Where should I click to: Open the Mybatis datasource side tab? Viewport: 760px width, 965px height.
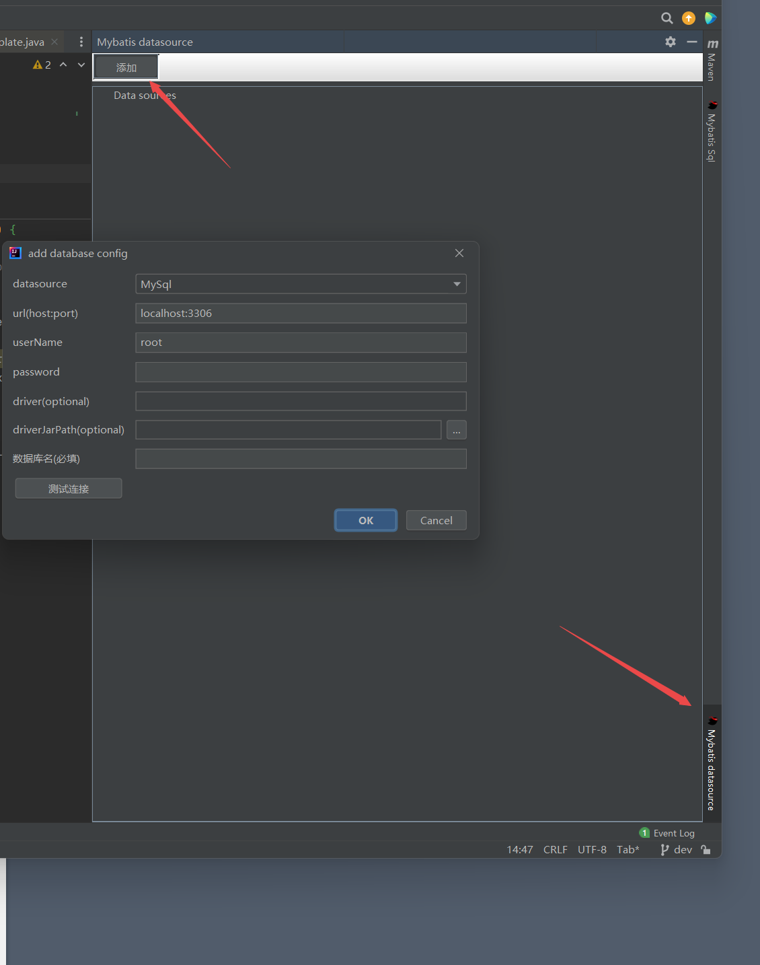tap(712, 764)
